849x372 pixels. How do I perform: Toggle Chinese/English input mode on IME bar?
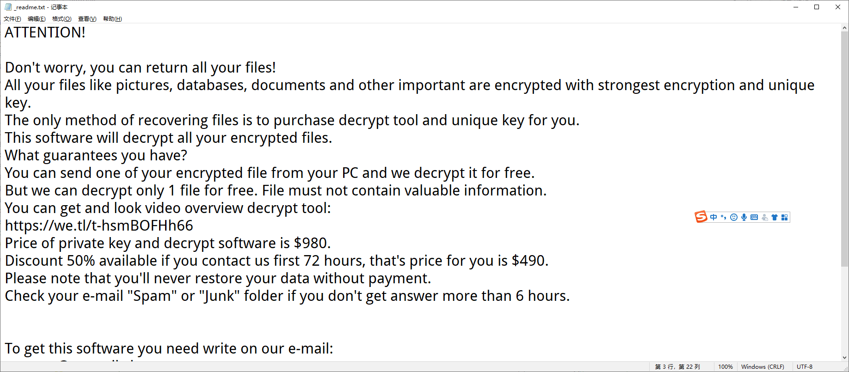(x=714, y=217)
